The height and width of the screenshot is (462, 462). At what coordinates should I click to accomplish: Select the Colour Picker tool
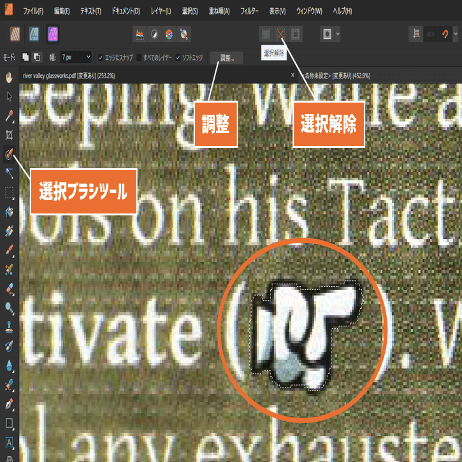coord(9,116)
